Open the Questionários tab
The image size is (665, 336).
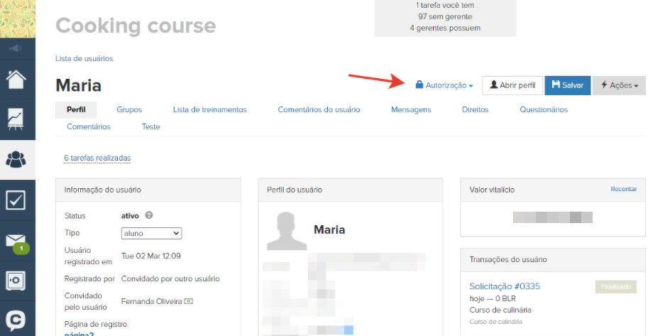point(543,109)
